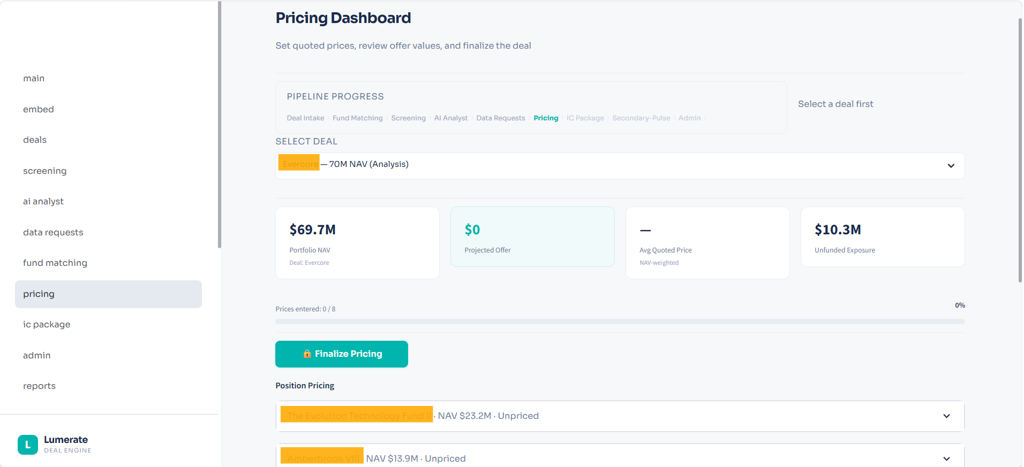Click the Lumerate brand name text
This screenshot has width=1024, height=467.
tap(66, 440)
